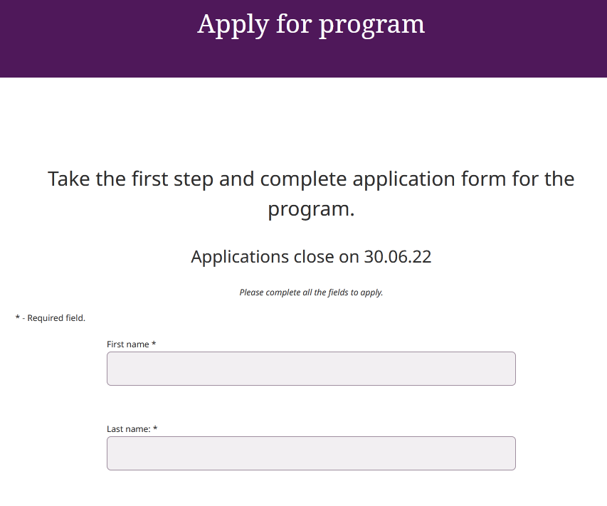Focus the Last name input field
607x506 pixels.
(311, 453)
